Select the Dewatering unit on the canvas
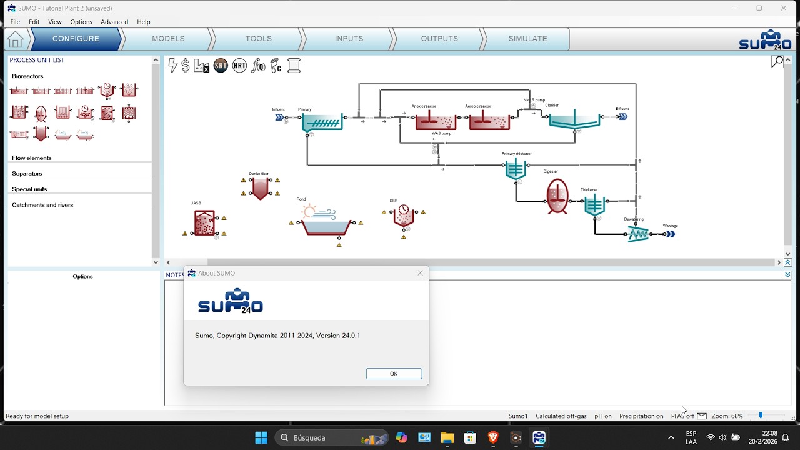The height and width of the screenshot is (450, 800). [637, 234]
